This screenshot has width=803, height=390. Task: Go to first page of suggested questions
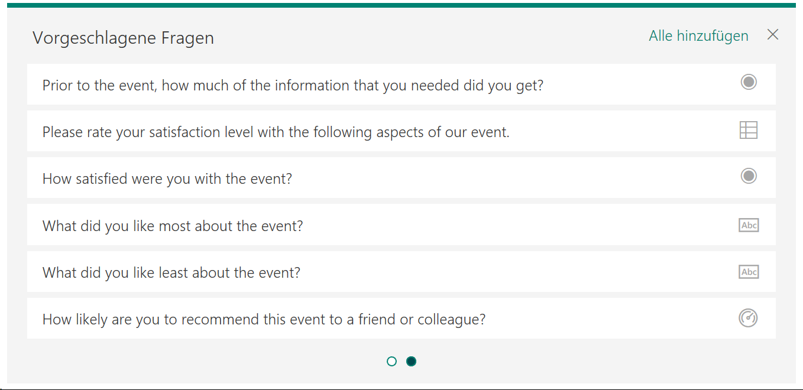tap(391, 361)
